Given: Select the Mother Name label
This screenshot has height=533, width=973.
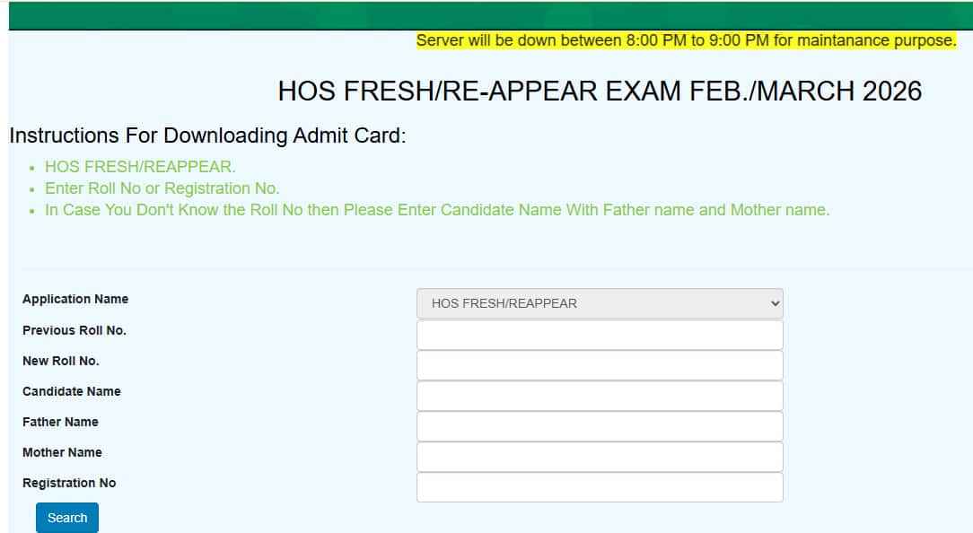Looking at the screenshot, I should tap(63, 452).
